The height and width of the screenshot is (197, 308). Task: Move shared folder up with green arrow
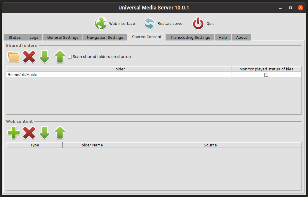60,56
